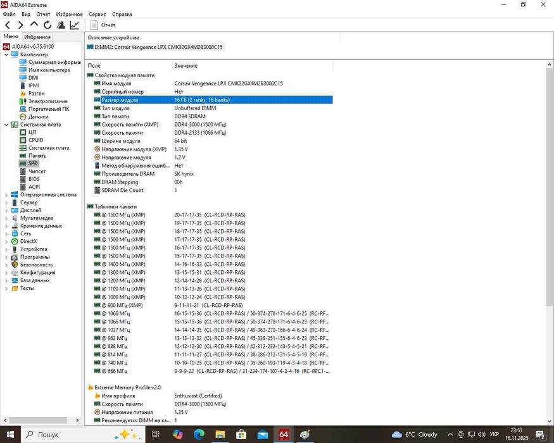The height and width of the screenshot is (443, 554).
Task: Open the Электропитание battery icon item
Action: 23,101
